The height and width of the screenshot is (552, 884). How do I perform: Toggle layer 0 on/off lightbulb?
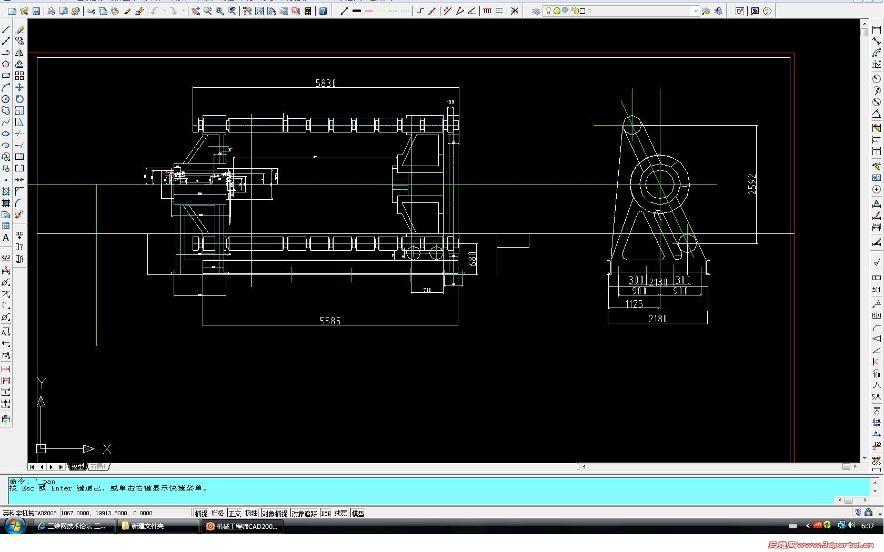click(x=548, y=11)
